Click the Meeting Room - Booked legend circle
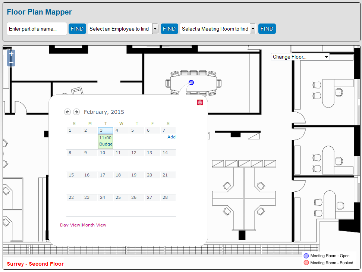 [x=306, y=263]
